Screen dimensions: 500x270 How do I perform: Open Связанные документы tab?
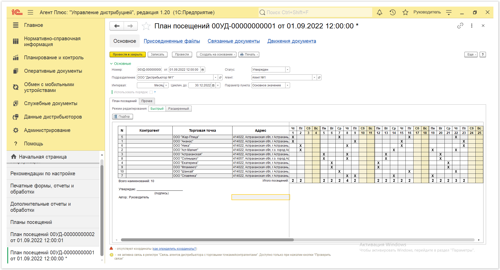234,41
